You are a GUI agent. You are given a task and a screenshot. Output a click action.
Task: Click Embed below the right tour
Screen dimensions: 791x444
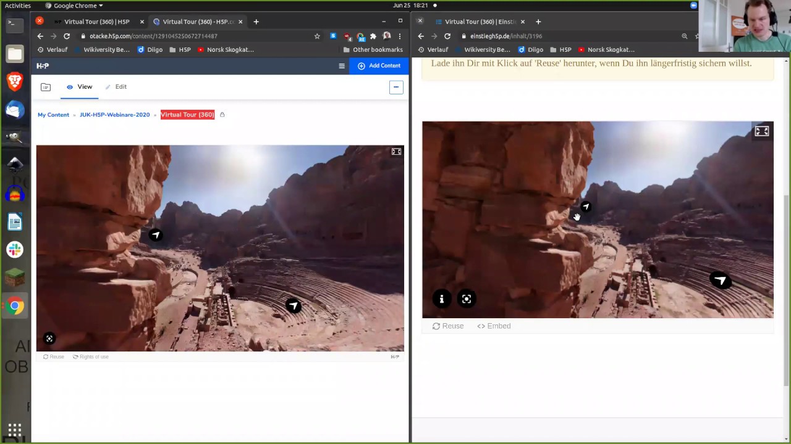tap(494, 326)
